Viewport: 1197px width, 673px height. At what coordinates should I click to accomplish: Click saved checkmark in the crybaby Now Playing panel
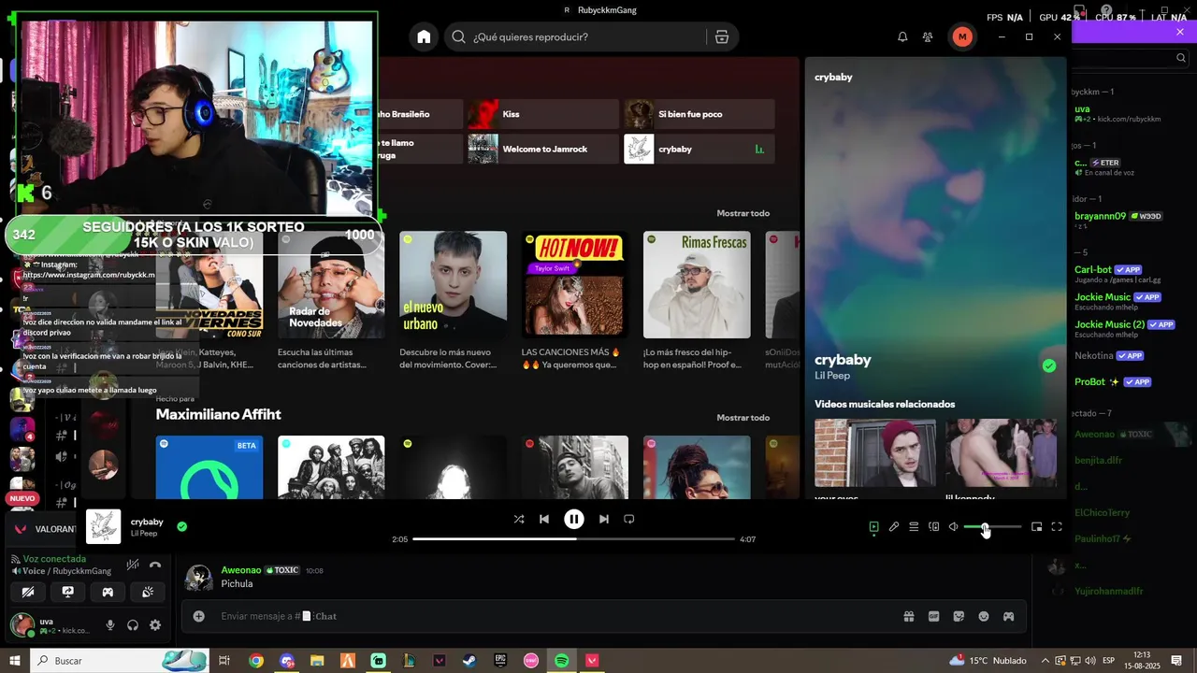[1049, 365]
